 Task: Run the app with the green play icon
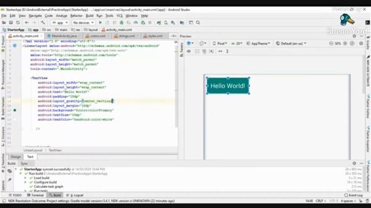pos(100,23)
